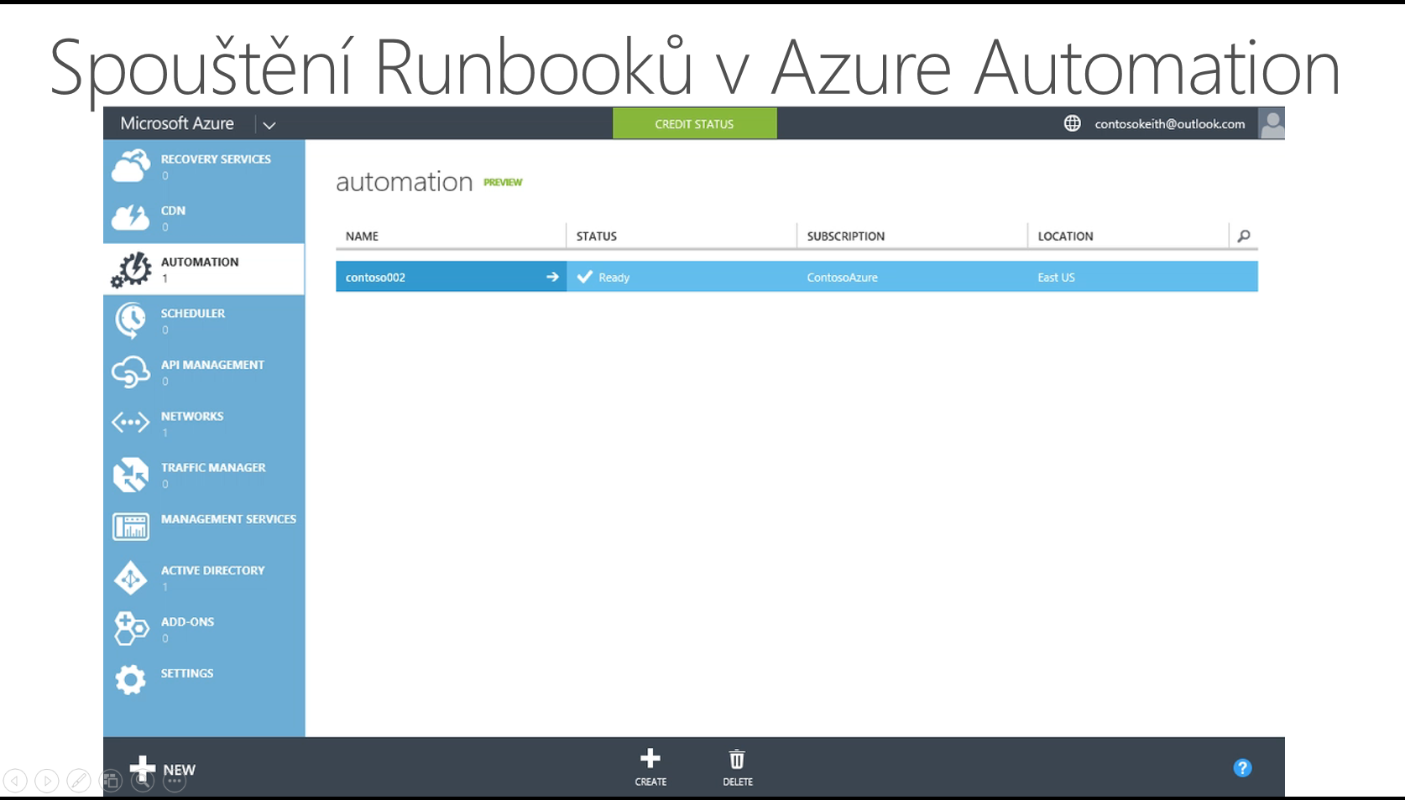Click the RECOVERY SERVICES label
1405x800 pixels.
216,158
